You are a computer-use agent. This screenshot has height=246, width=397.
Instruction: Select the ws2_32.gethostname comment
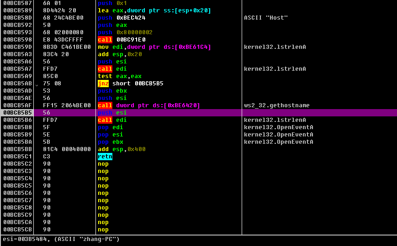click(x=277, y=105)
